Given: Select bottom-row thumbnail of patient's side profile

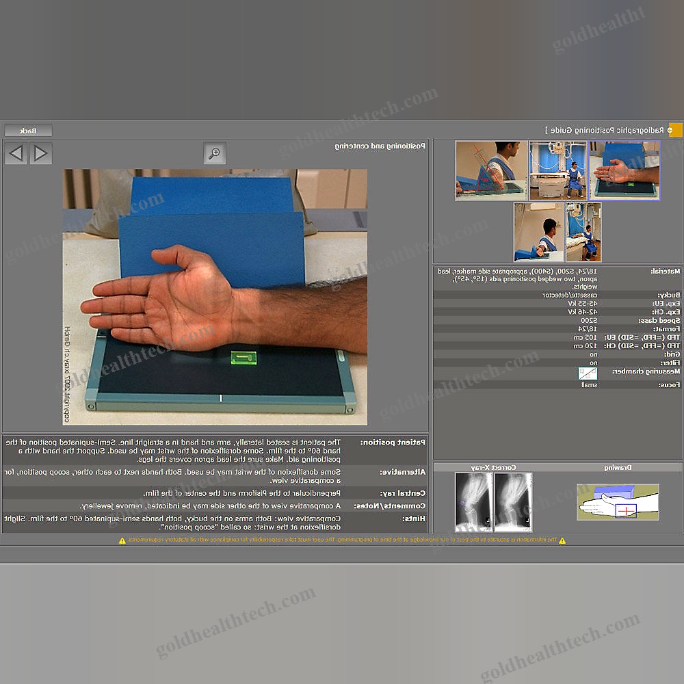Looking at the screenshot, I should coord(539,232).
